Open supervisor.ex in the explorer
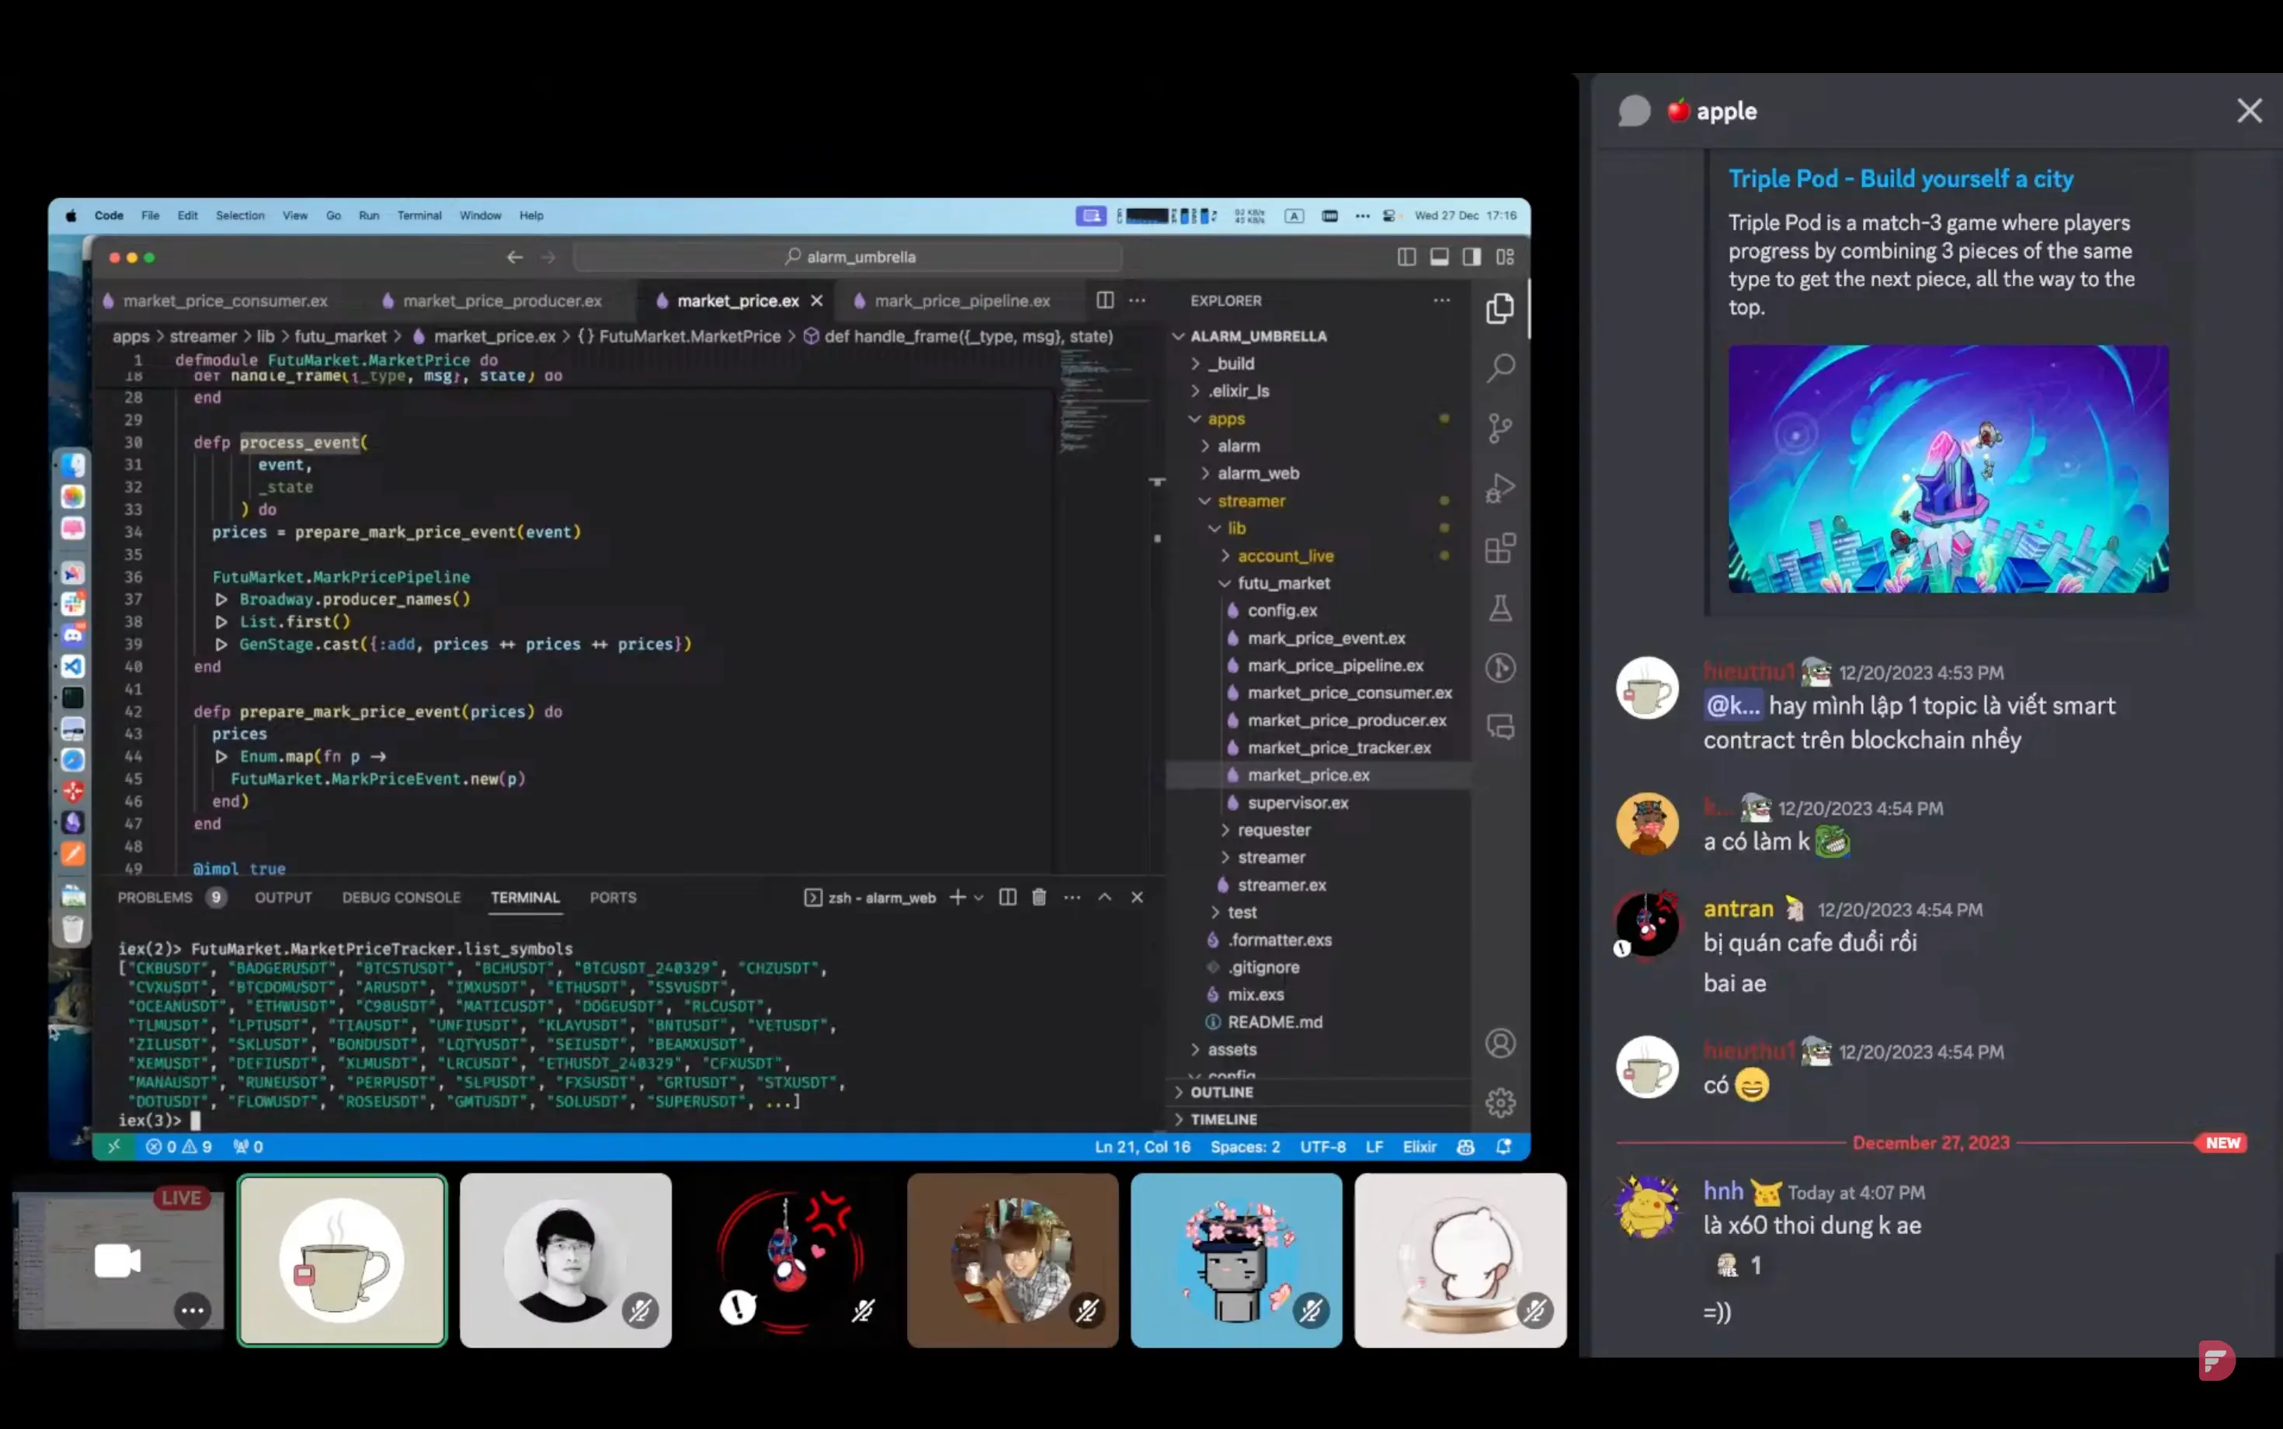 (x=1297, y=802)
